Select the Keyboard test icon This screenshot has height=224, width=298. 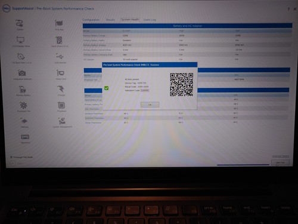pyautogui.click(x=25, y=137)
